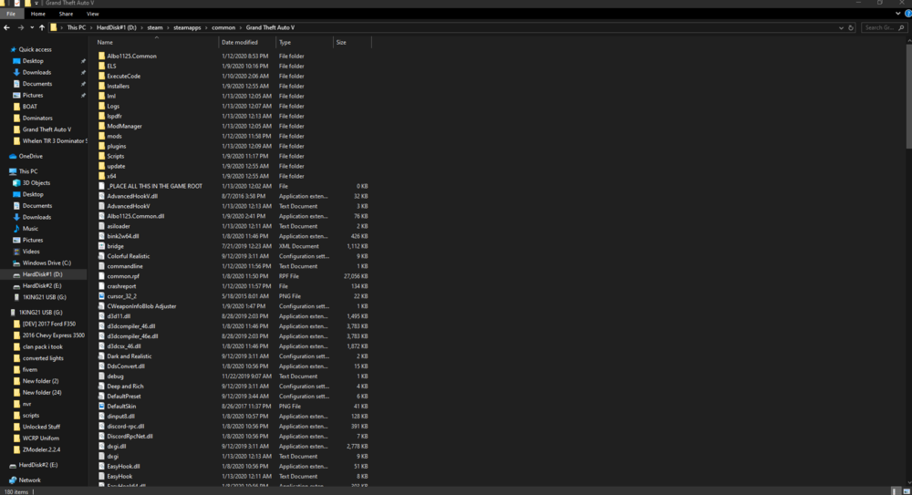Click in the Search Grand Theft Auto V box
This screenshot has height=495, width=912.
coord(883,27)
